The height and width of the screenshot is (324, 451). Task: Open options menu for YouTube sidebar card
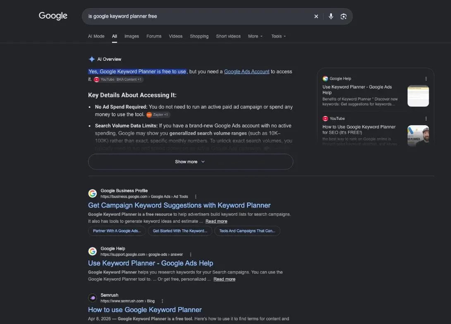(x=426, y=119)
